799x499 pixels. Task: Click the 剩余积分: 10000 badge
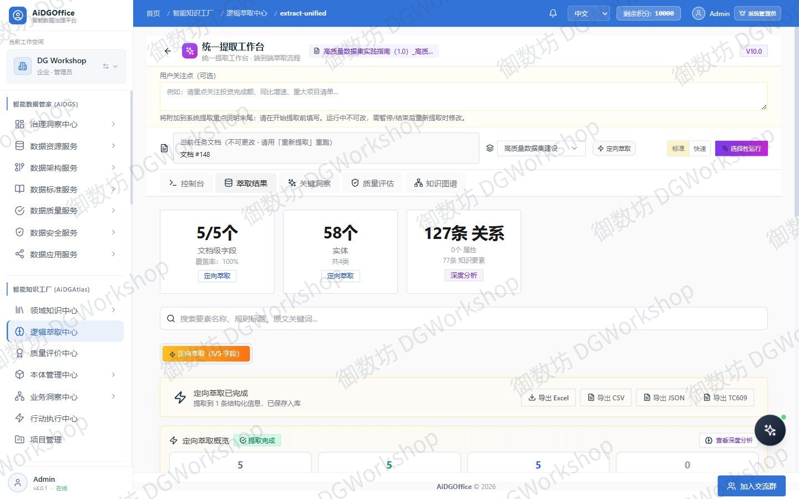coord(649,13)
